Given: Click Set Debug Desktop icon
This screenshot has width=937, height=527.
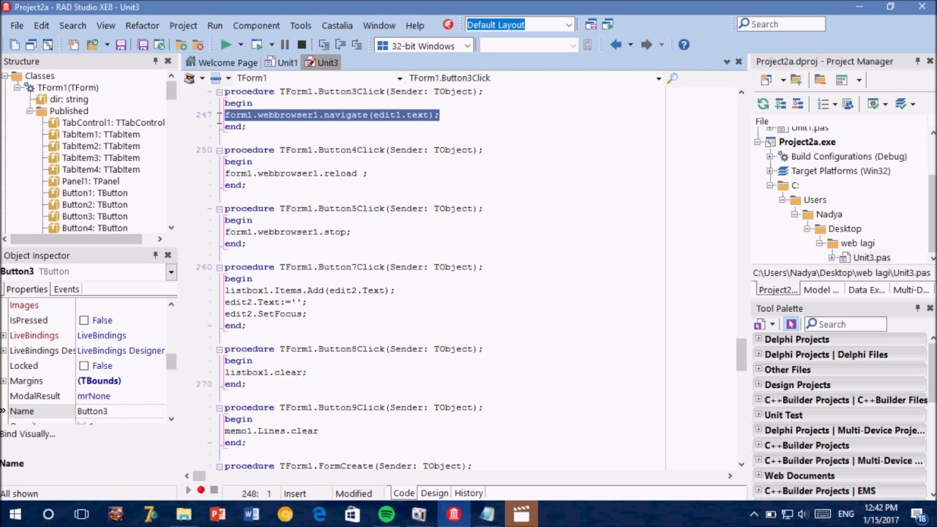Looking at the screenshot, I should (x=608, y=24).
